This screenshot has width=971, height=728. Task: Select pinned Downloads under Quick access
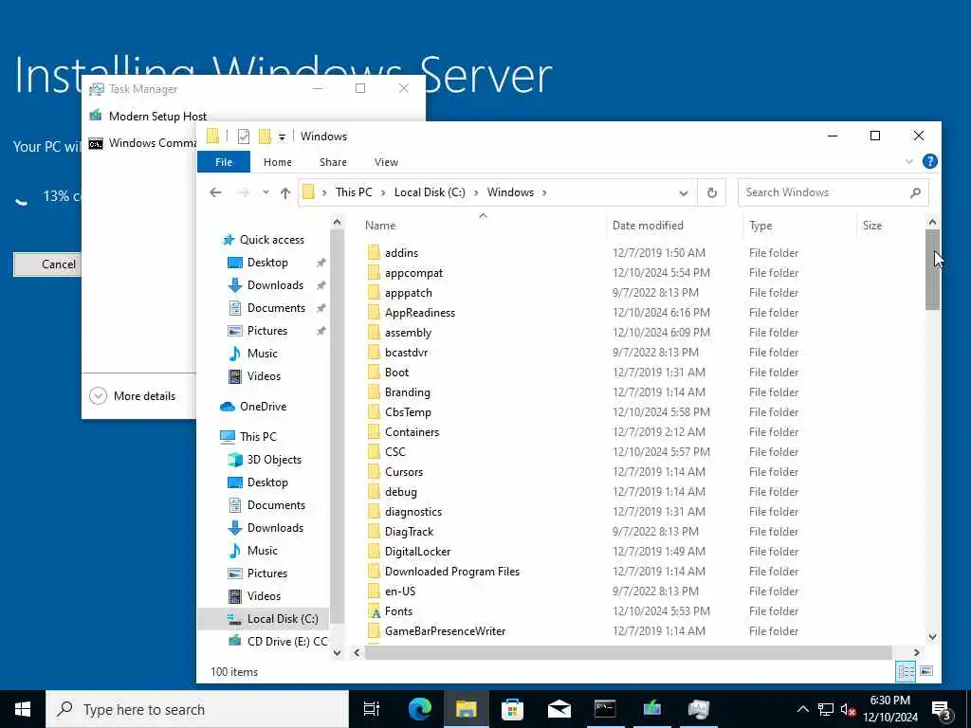pyautogui.click(x=275, y=285)
